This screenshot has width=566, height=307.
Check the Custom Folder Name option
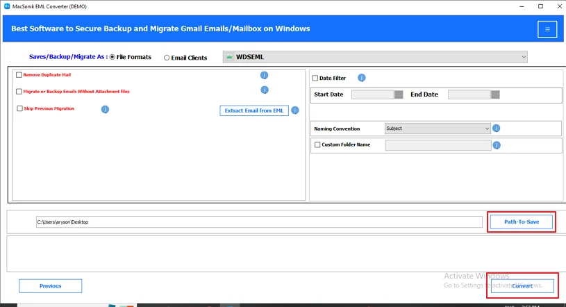[x=317, y=144]
